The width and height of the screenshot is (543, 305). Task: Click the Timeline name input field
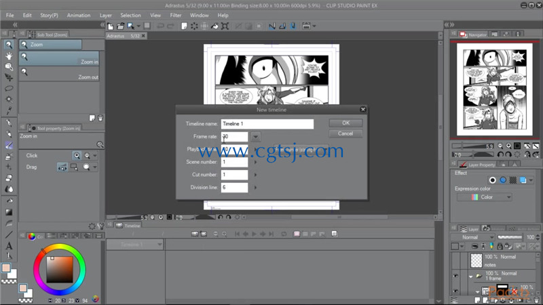[267, 124]
